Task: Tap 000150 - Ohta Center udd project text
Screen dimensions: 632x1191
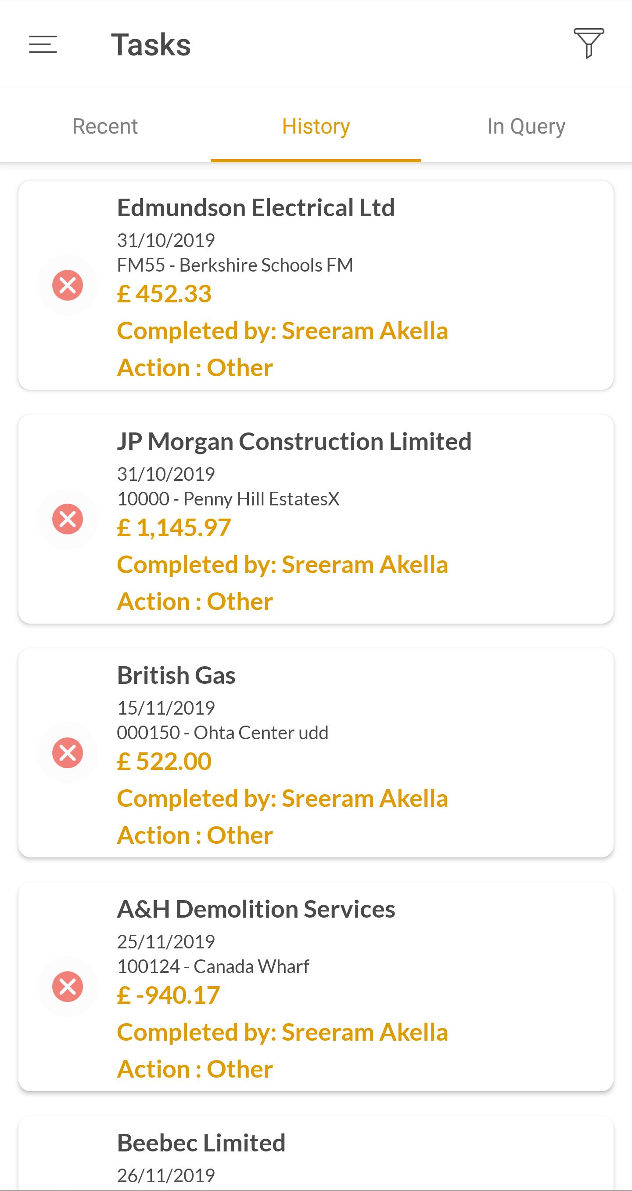Action: tap(223, 733)
